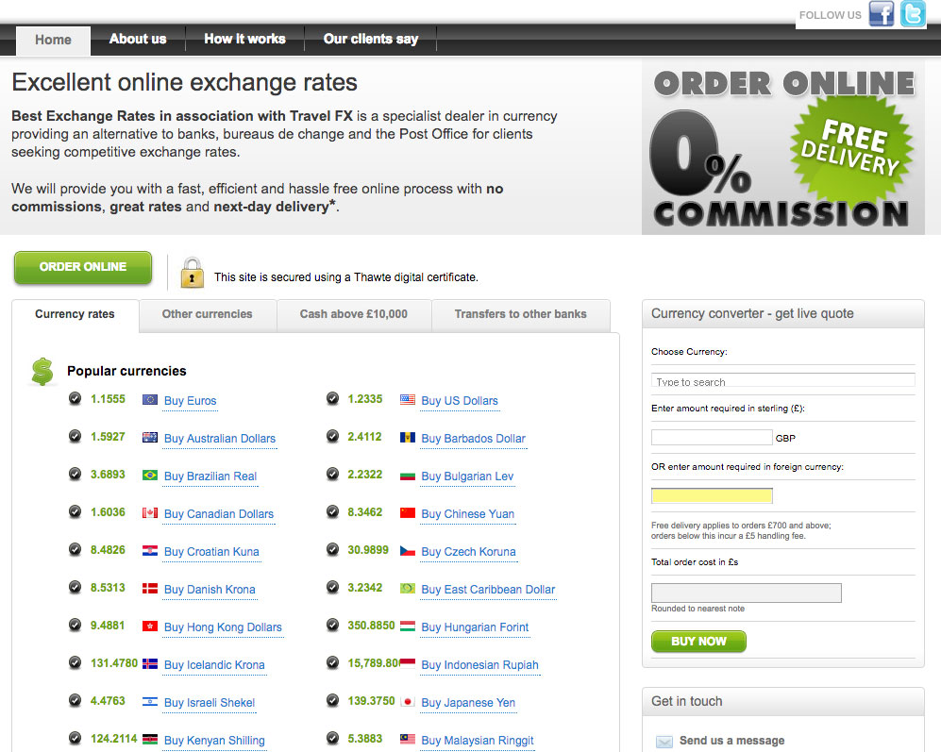Open the About us page
This screenshot has height=752, width=941.
138,39
